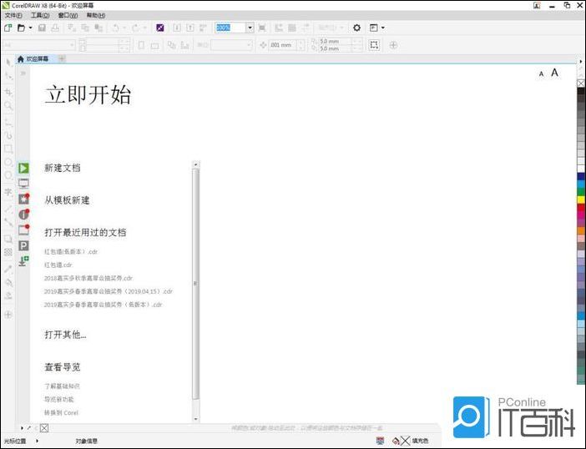The width and height of the screenshot is (586, 449).
Task: Click the nudge distance .001 mm field
Action: pos(282,45)
